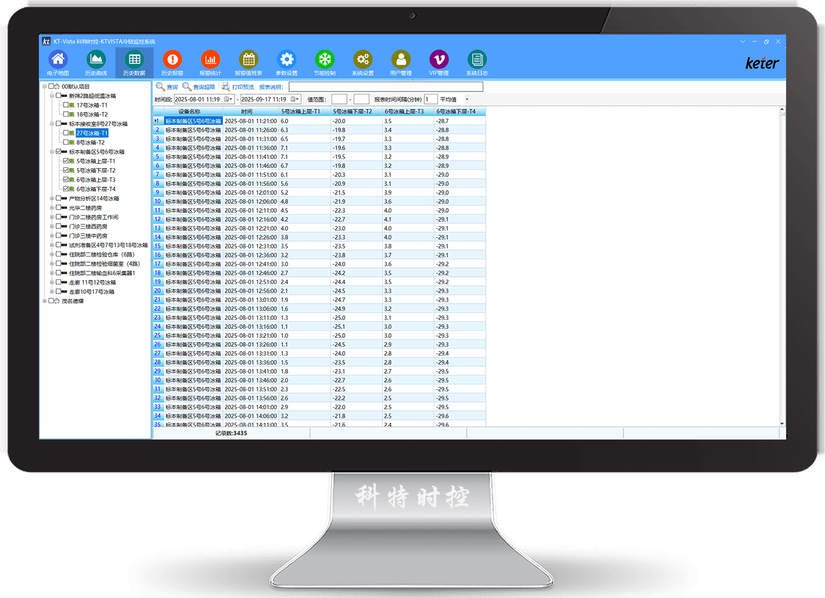This screenshot has width=825, height=598.
Task: Click the 报表说明 text input field
Action: (x=385, y=87)
